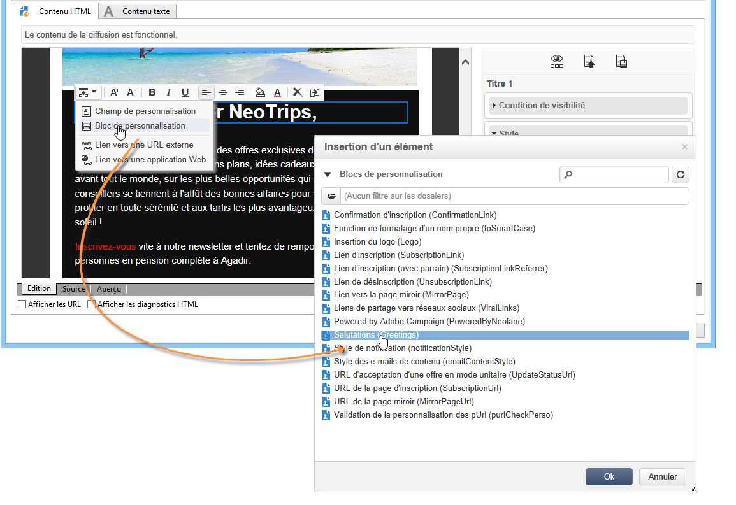Select URL d'acceptation d'une offre item
The height and width of the screenshot is (505, 736).
point(454,374)
